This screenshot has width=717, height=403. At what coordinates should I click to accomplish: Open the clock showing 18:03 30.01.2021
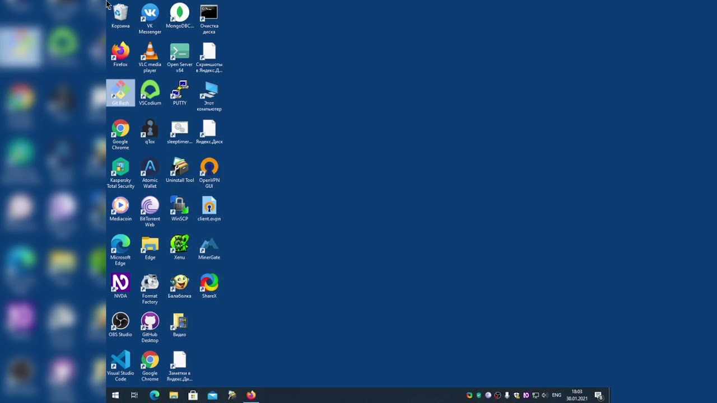tap(577, 395)
